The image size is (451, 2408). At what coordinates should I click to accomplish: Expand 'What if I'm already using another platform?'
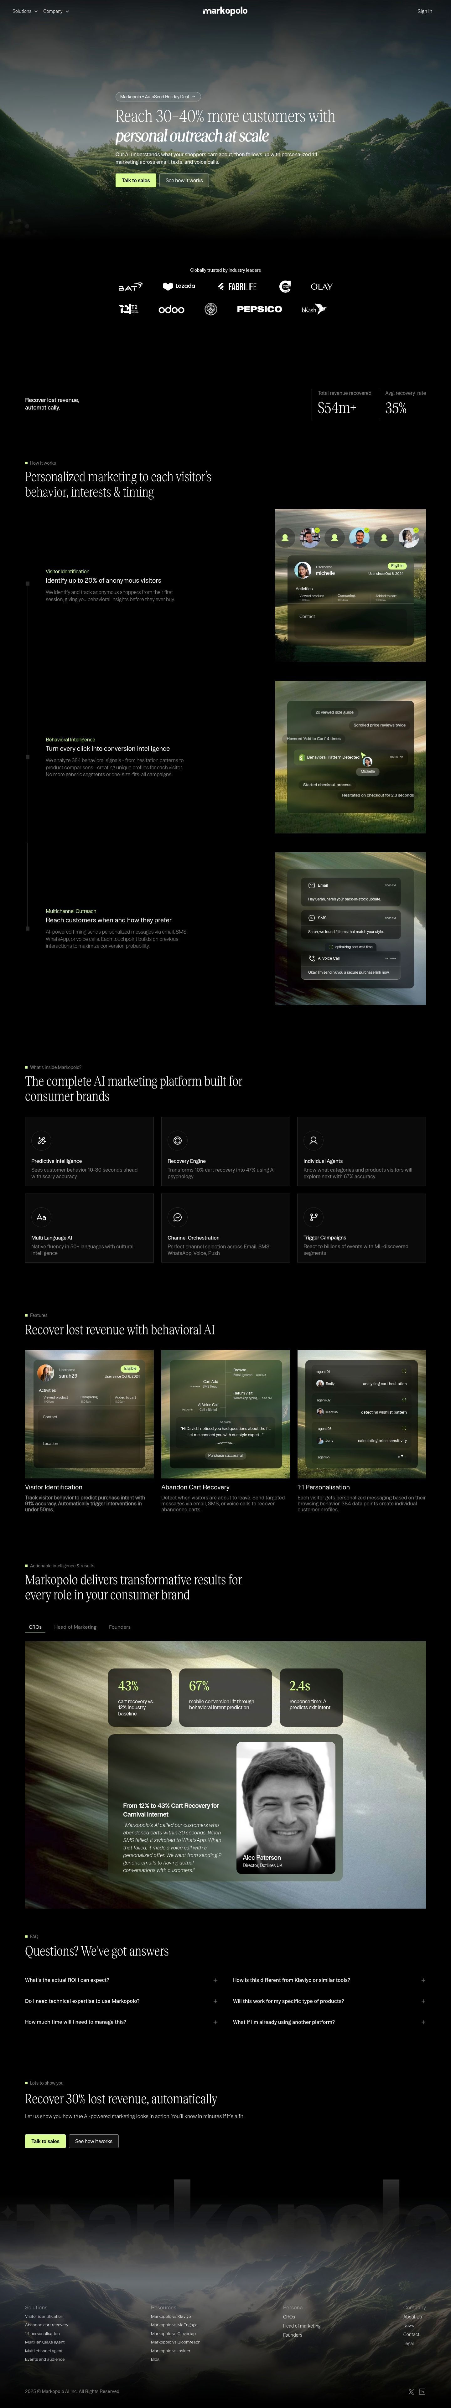329,2022
